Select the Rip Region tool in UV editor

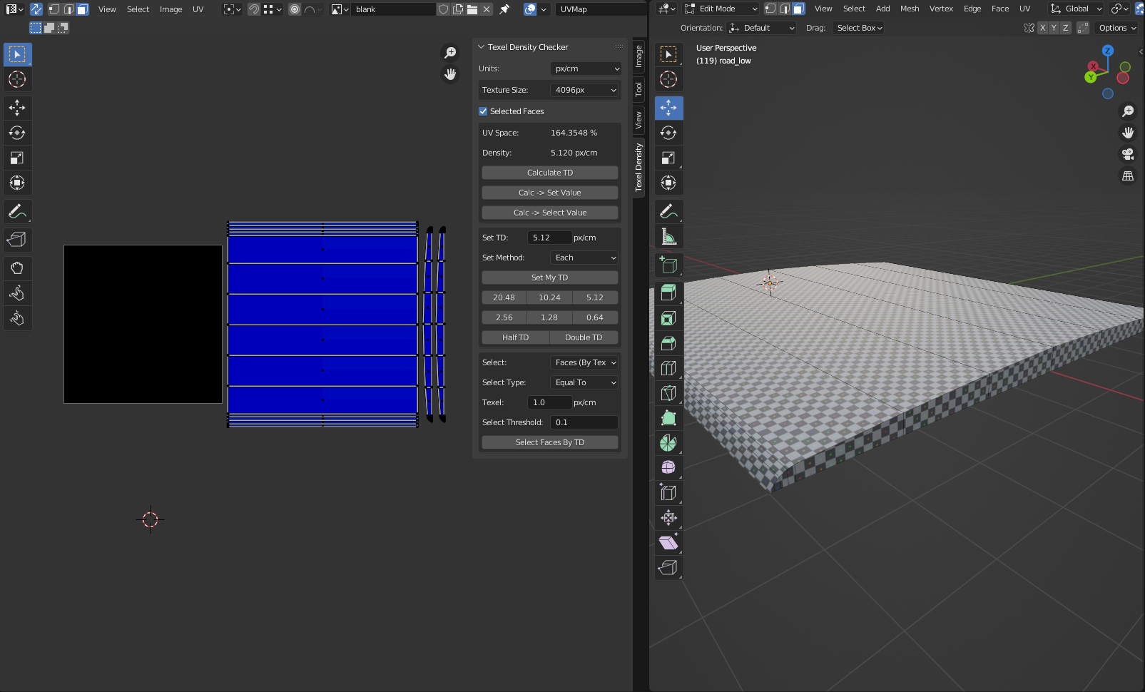[17, 240]
